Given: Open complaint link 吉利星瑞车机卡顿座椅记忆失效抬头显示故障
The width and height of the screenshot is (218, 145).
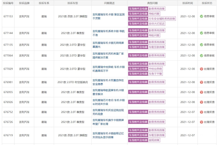Looking at the screenshot, I should 108,135.
